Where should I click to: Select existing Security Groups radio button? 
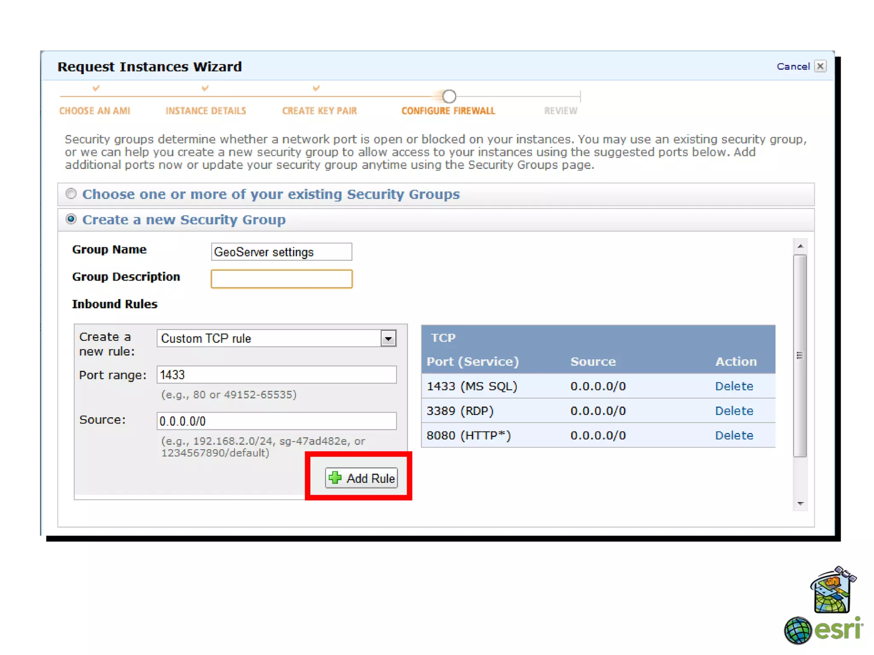[71, 194]
